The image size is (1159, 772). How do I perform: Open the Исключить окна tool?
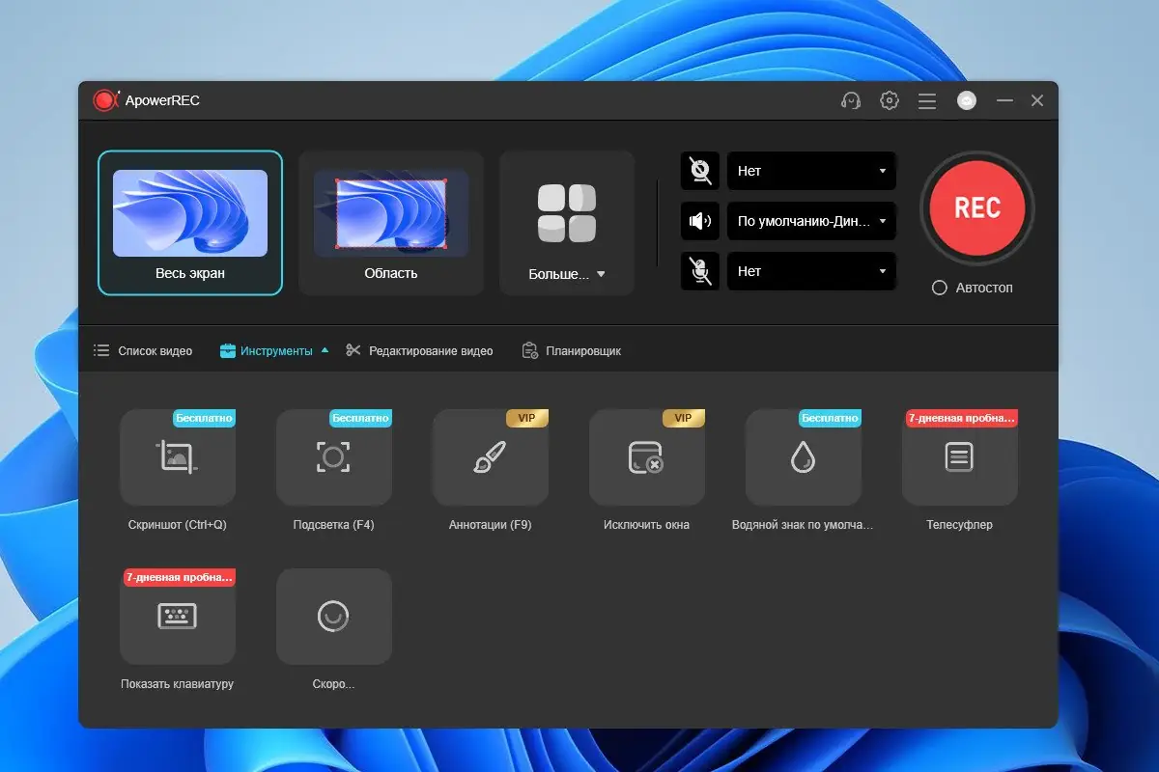(647, 457)
